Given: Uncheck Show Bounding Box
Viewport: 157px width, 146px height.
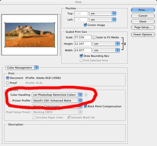Looking at the screenshot, I should (81, 56).
